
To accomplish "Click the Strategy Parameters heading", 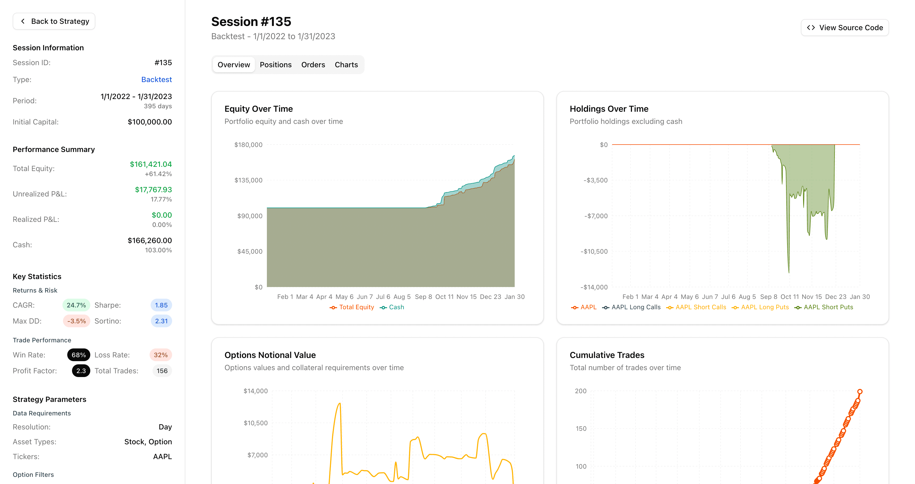I will click(49, 400).
